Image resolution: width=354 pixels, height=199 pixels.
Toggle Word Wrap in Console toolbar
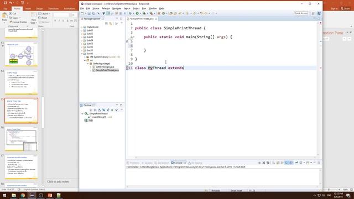coord(282,163)
